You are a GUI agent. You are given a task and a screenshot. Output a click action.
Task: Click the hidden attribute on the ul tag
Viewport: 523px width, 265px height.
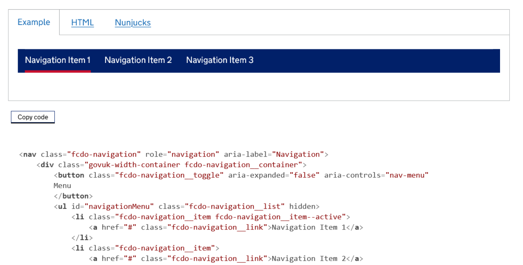pyautogui.click(x=302, y=207)
